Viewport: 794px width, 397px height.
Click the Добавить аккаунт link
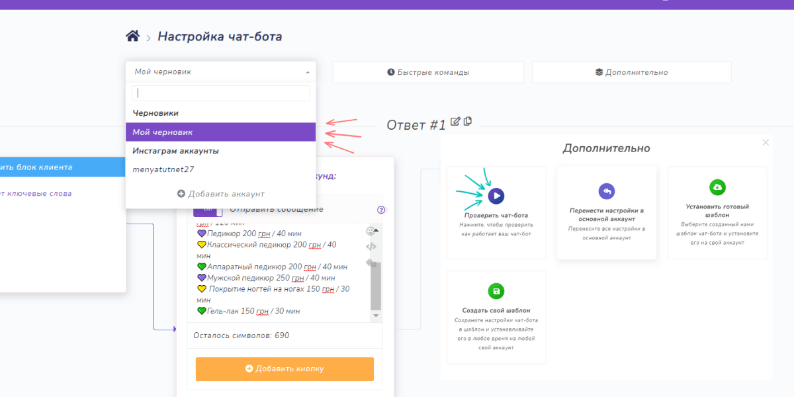click(x=220, y=193)
